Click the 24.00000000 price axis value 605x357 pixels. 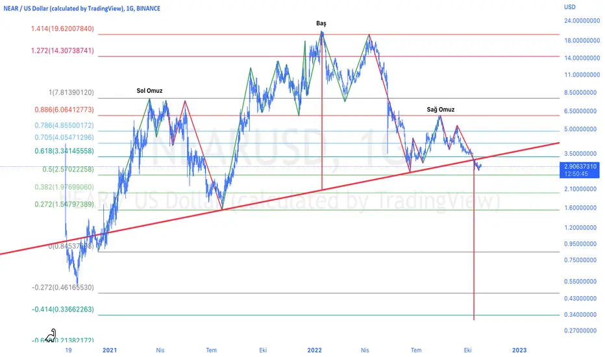(582, 21)
